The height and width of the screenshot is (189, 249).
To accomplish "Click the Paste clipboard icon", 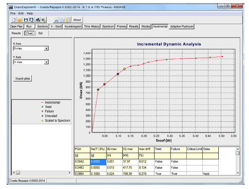I will pyautogui.click(x=68, y=20).
